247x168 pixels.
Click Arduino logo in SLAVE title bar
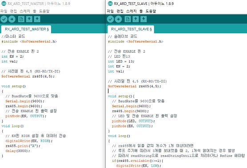tap(110, 4)
